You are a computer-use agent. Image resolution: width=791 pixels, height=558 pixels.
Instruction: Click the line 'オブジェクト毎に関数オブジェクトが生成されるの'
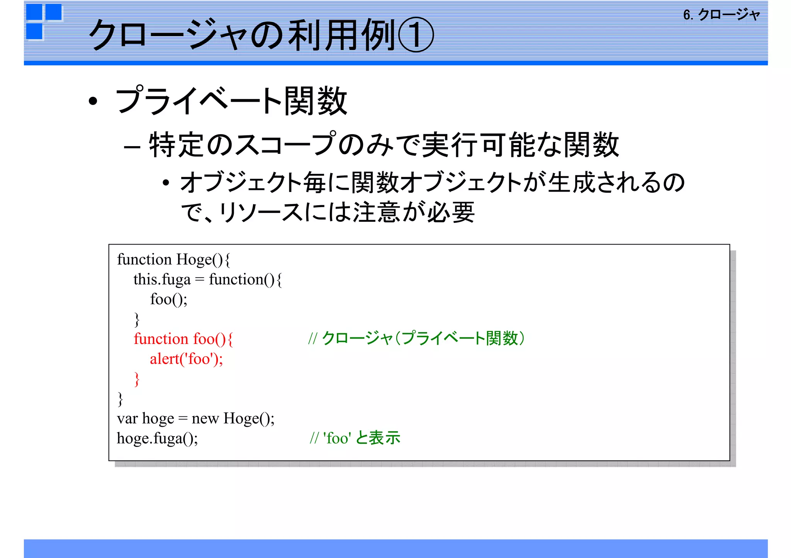(x=432, y=182)
